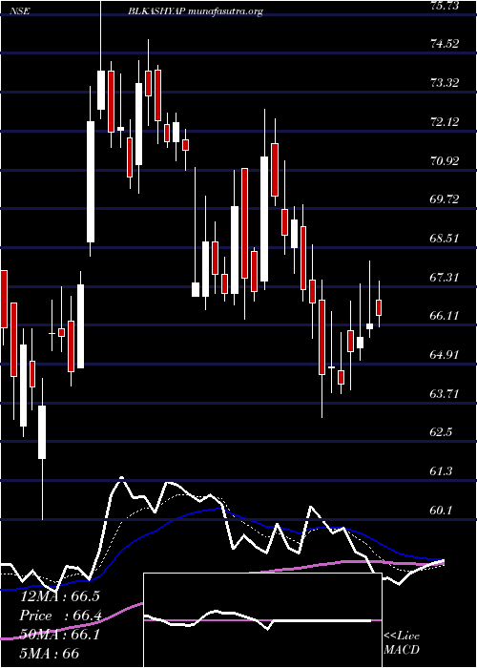Screen dimensions: 477x668
Task: Click the Price : 66.4 readout
Action: (60, 616)
